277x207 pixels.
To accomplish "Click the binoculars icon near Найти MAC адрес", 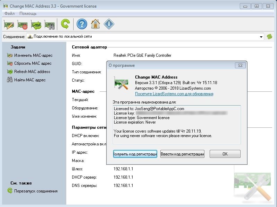I will (10, 80).
